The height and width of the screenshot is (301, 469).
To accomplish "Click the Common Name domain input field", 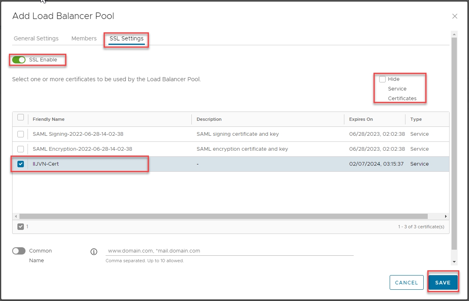I will coord(229,251).
